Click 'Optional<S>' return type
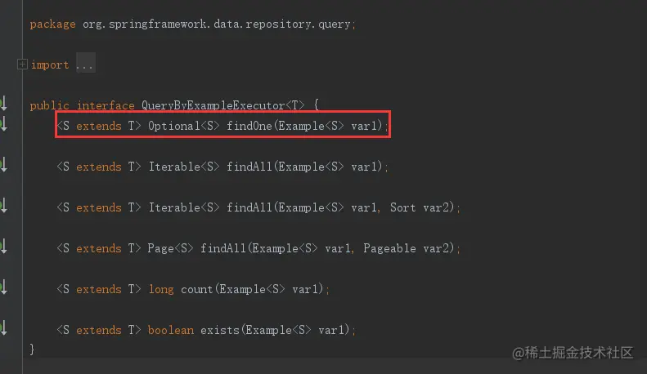This screenshot has width=647, height=374. 183,126
